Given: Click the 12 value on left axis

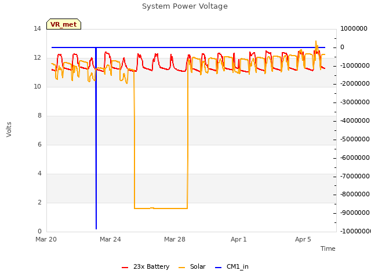Looking at the screenshot, I should pyautogui.click(x=37, y=58).
